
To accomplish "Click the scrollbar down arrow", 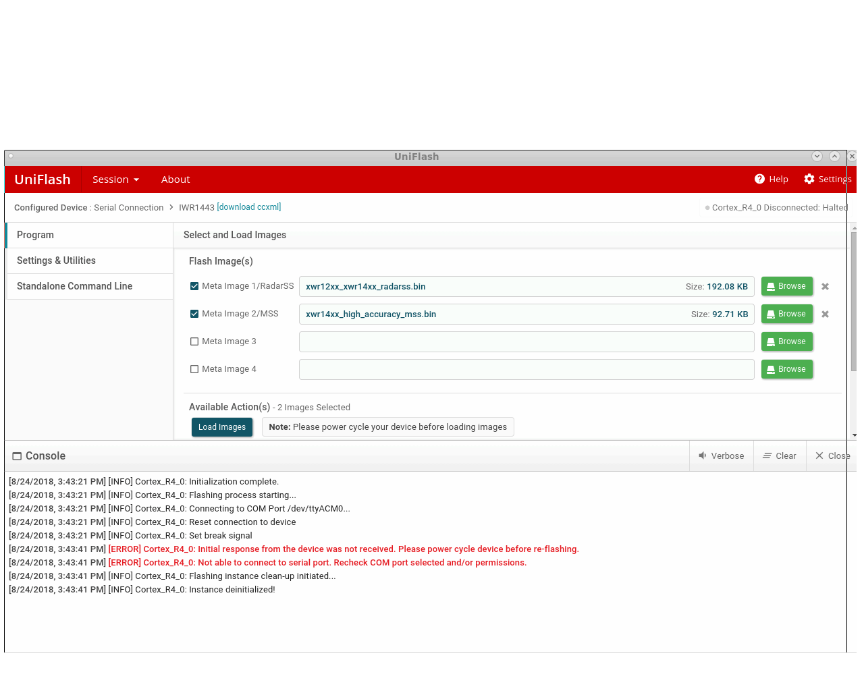I will (x=854, y=435).
